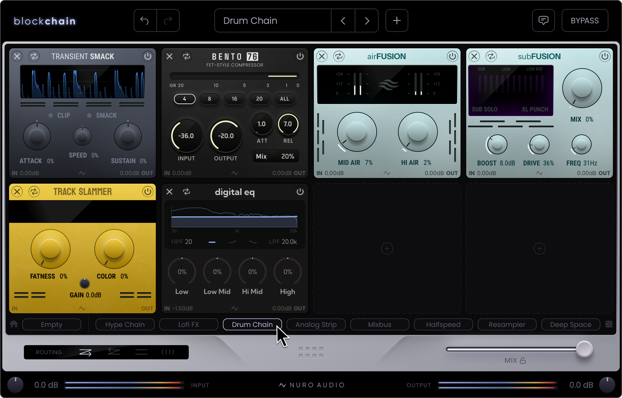622x398 pixels.
Task: Select the Empty preset tab
Action: point(52,324)
